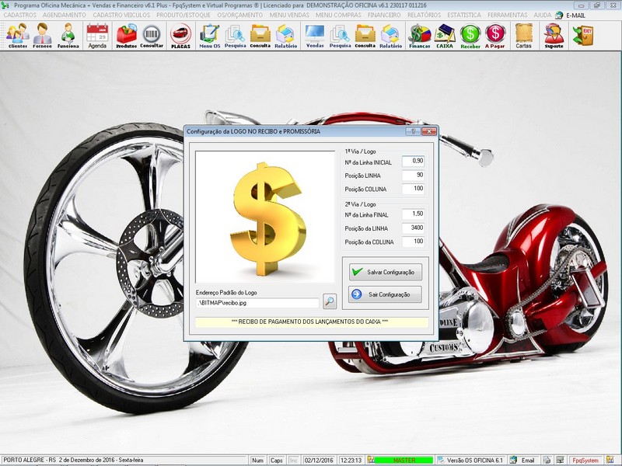Open the CADASTROS menu
Viewport: 622px width, 466px height.
(19, 15)
